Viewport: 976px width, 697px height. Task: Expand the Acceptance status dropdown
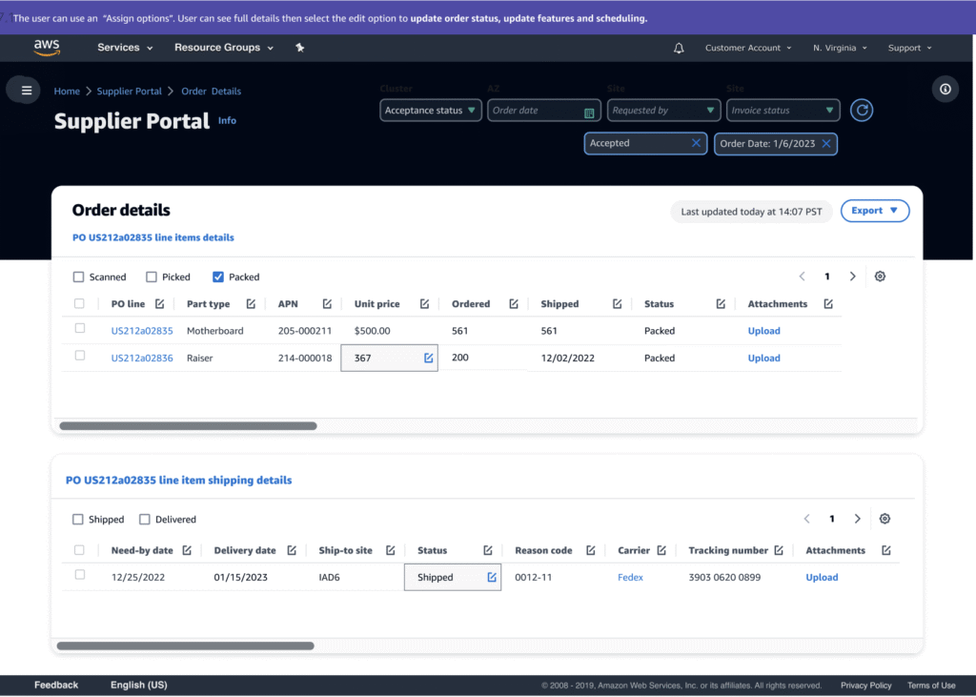pyautogui.click(x=431, y=111)
